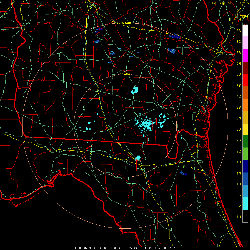Select the white swatch in the color scale

pos(245,31)
